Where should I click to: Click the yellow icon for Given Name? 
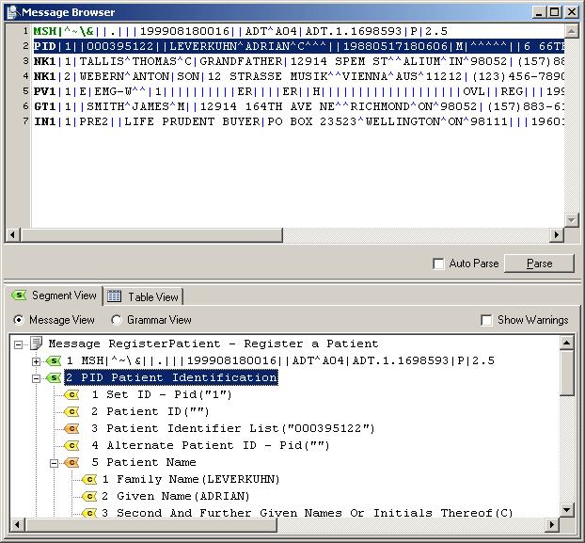[x=89, y=496]
